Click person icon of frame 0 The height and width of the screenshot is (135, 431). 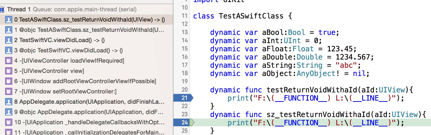9,20
